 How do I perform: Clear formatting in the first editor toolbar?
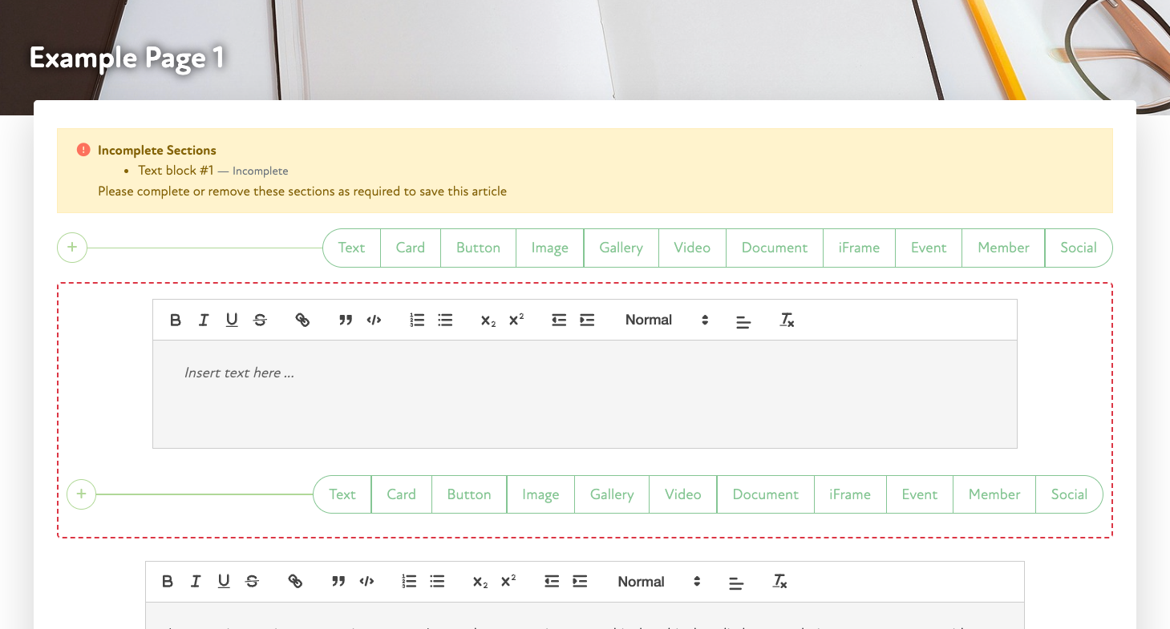pos(787,321)
